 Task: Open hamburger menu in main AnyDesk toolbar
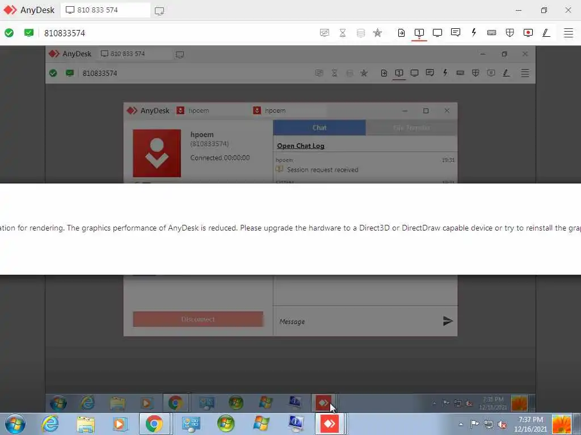[569, 33]
